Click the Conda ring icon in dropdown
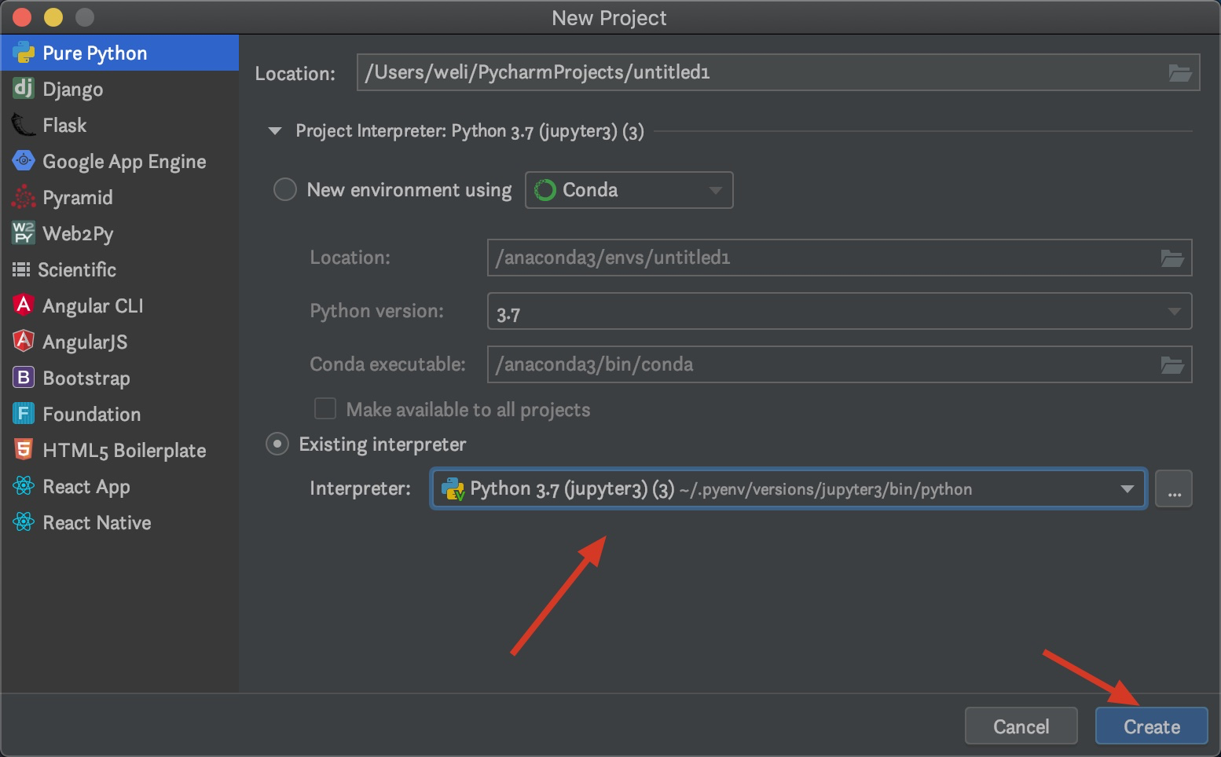The height and width of the screenshot is (757, 1221). click(x=545, y=190)
